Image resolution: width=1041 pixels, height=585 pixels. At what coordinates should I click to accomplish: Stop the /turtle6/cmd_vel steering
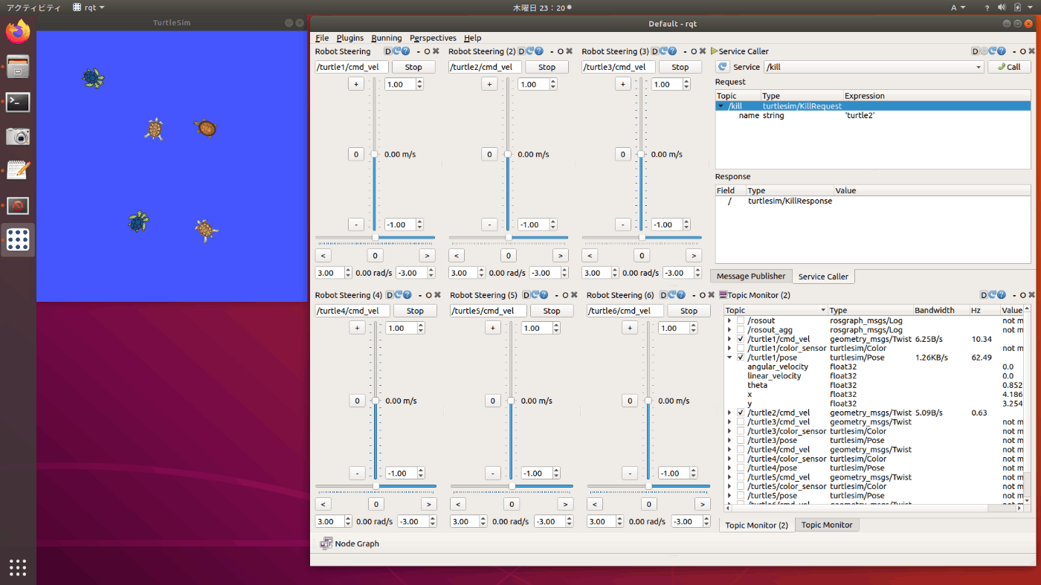[x=689, y=311]
